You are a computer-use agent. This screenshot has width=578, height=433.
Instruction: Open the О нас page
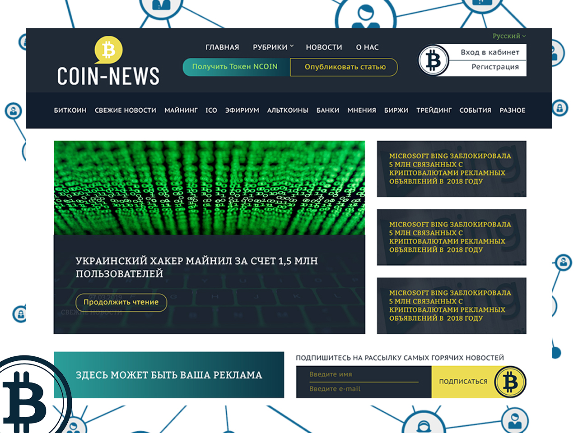point(367,47)
